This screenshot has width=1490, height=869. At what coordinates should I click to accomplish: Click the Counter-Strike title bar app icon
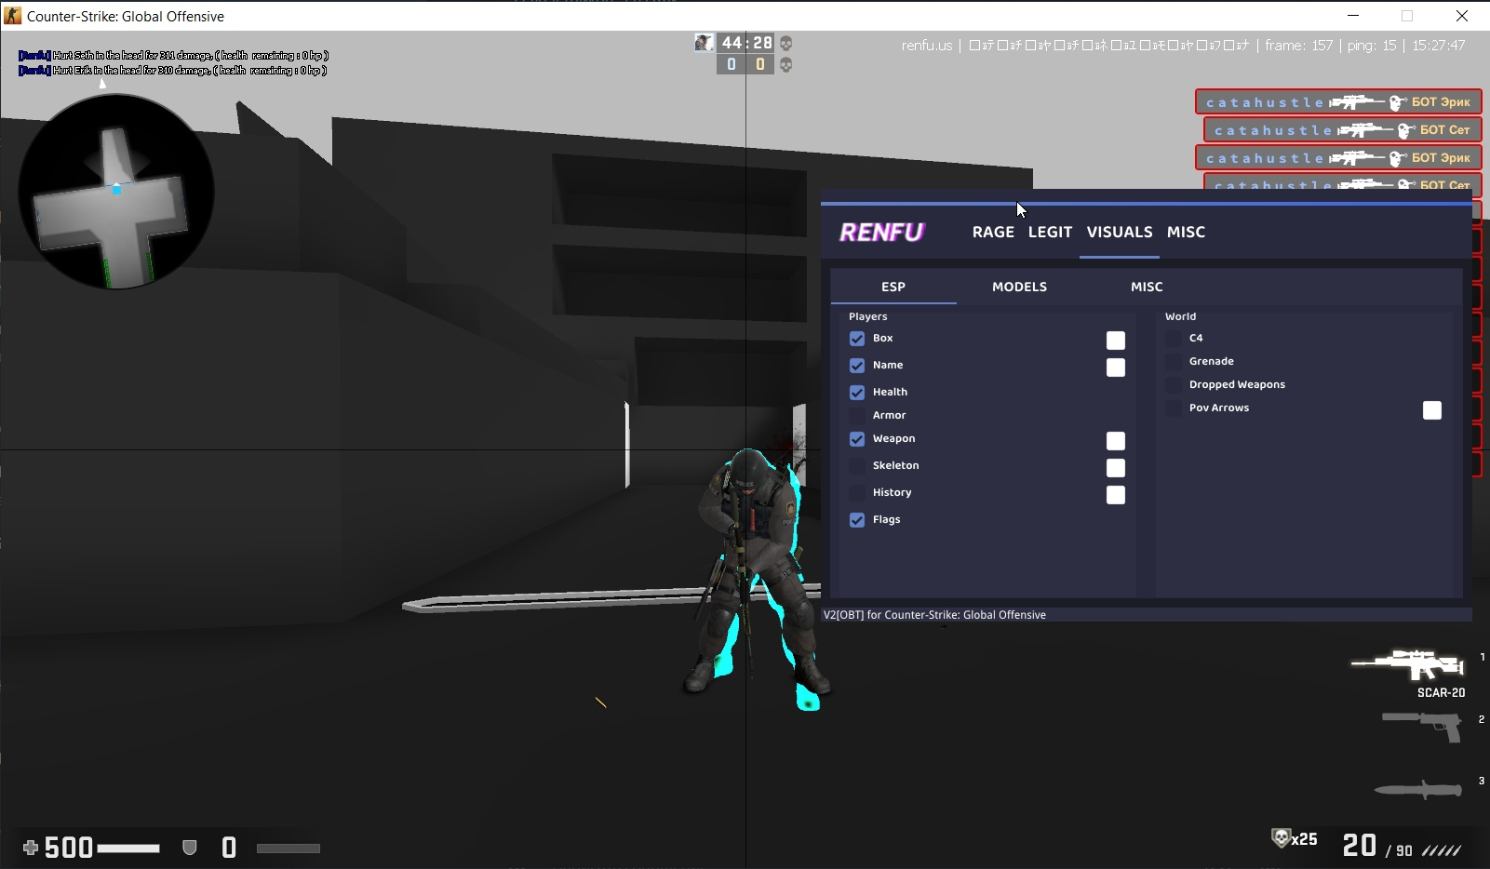pos(13,16)
